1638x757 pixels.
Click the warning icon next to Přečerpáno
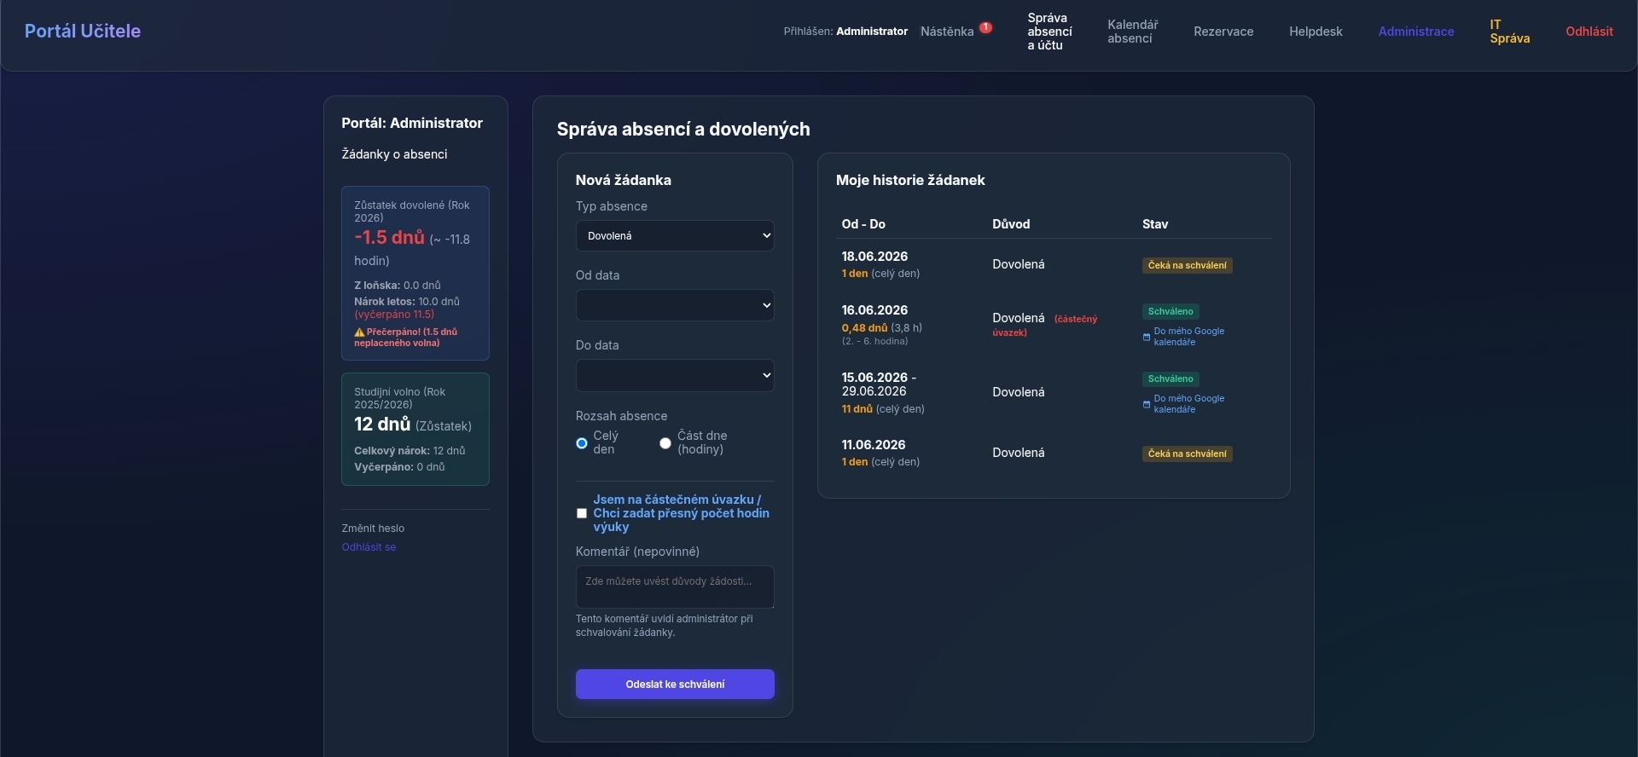359,332
